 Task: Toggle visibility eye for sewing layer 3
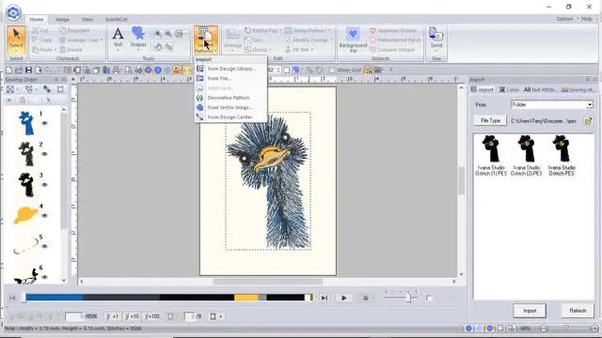pyautogui.click(x=44, y=185)
